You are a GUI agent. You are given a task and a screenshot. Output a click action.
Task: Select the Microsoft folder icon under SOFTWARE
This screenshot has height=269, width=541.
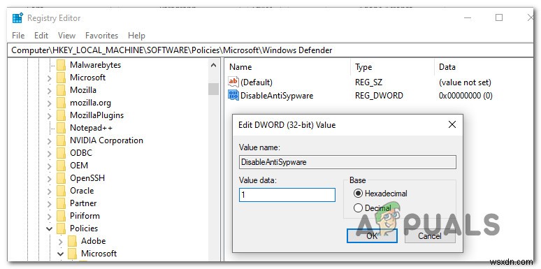tap(61, 78)
